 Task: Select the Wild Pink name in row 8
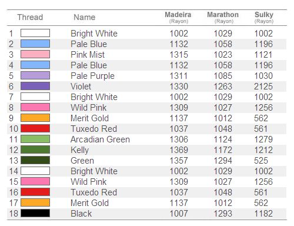89,108
